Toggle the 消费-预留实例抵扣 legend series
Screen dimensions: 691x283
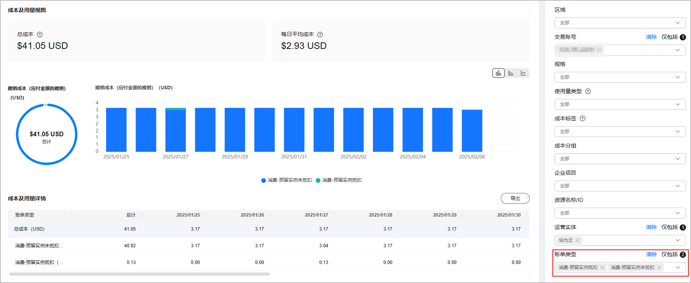click(x=339, y=180)
